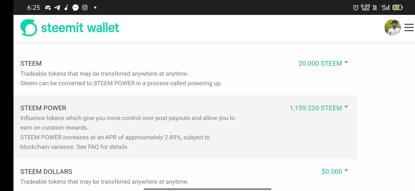The height and width of the screenshot is (191, 415).
Task: Tap the 6:25 clock in status bar
Action: click(x=33, y=7)
